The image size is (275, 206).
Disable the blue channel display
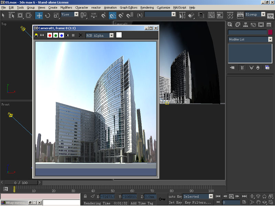pyautogui.click(x=61, y=35)
